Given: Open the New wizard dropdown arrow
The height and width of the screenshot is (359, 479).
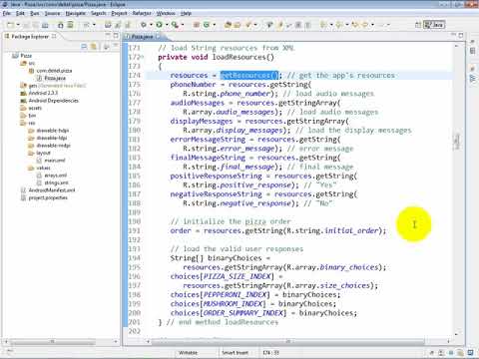Looking at the screenshot, I should [18, 25].
